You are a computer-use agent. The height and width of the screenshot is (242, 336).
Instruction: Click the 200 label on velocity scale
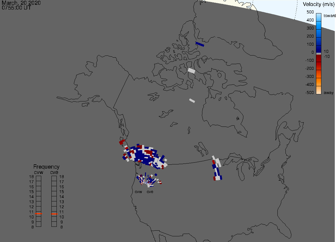(310, 36)
